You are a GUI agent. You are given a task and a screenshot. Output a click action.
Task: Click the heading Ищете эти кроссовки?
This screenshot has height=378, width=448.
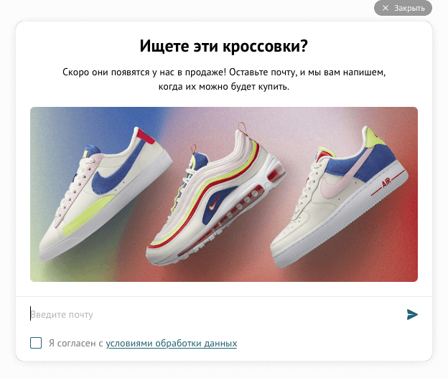point(224,46)
